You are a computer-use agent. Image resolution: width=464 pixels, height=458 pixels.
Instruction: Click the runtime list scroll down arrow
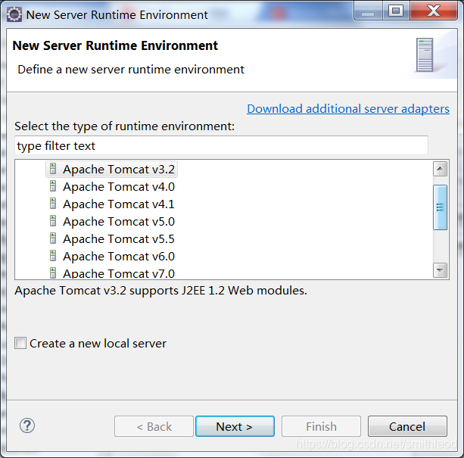click(440, 270)
